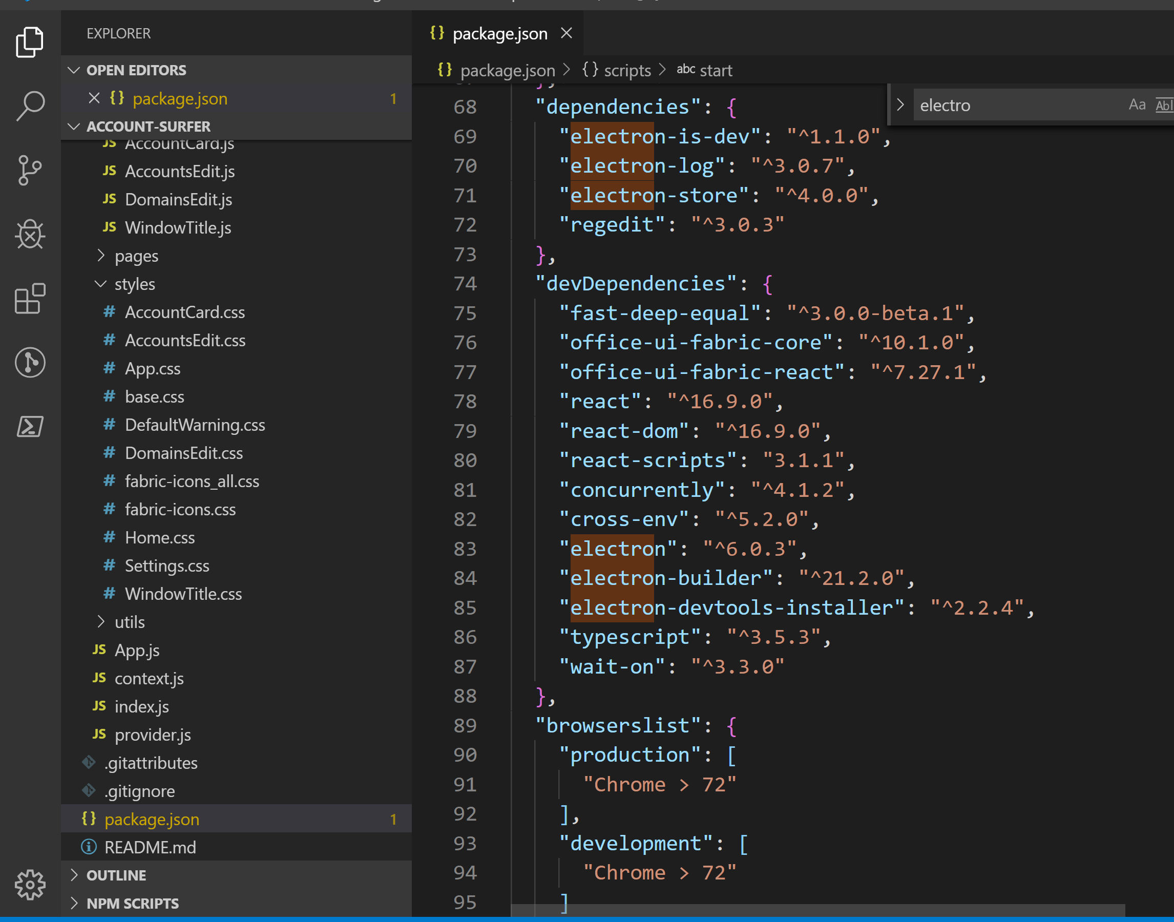
Task: Toggle Match Case in find widget
Action: coord(1137,104)
